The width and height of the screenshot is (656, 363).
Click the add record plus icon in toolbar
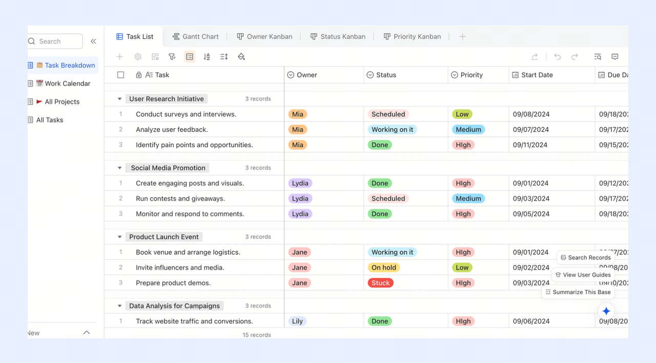pos(119,57)
